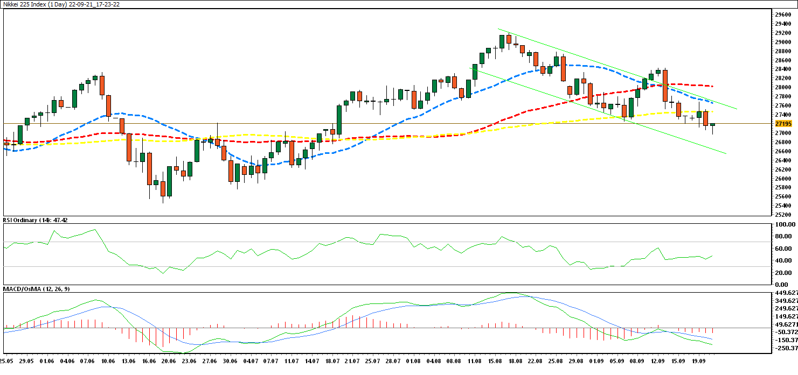Viewport: 798px width, 375px height.
Task: Click the 25600 price axis label
Action: click(x=784, y=196)
